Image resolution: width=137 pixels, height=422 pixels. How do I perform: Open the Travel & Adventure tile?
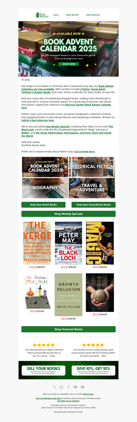[x=92, y=188]
